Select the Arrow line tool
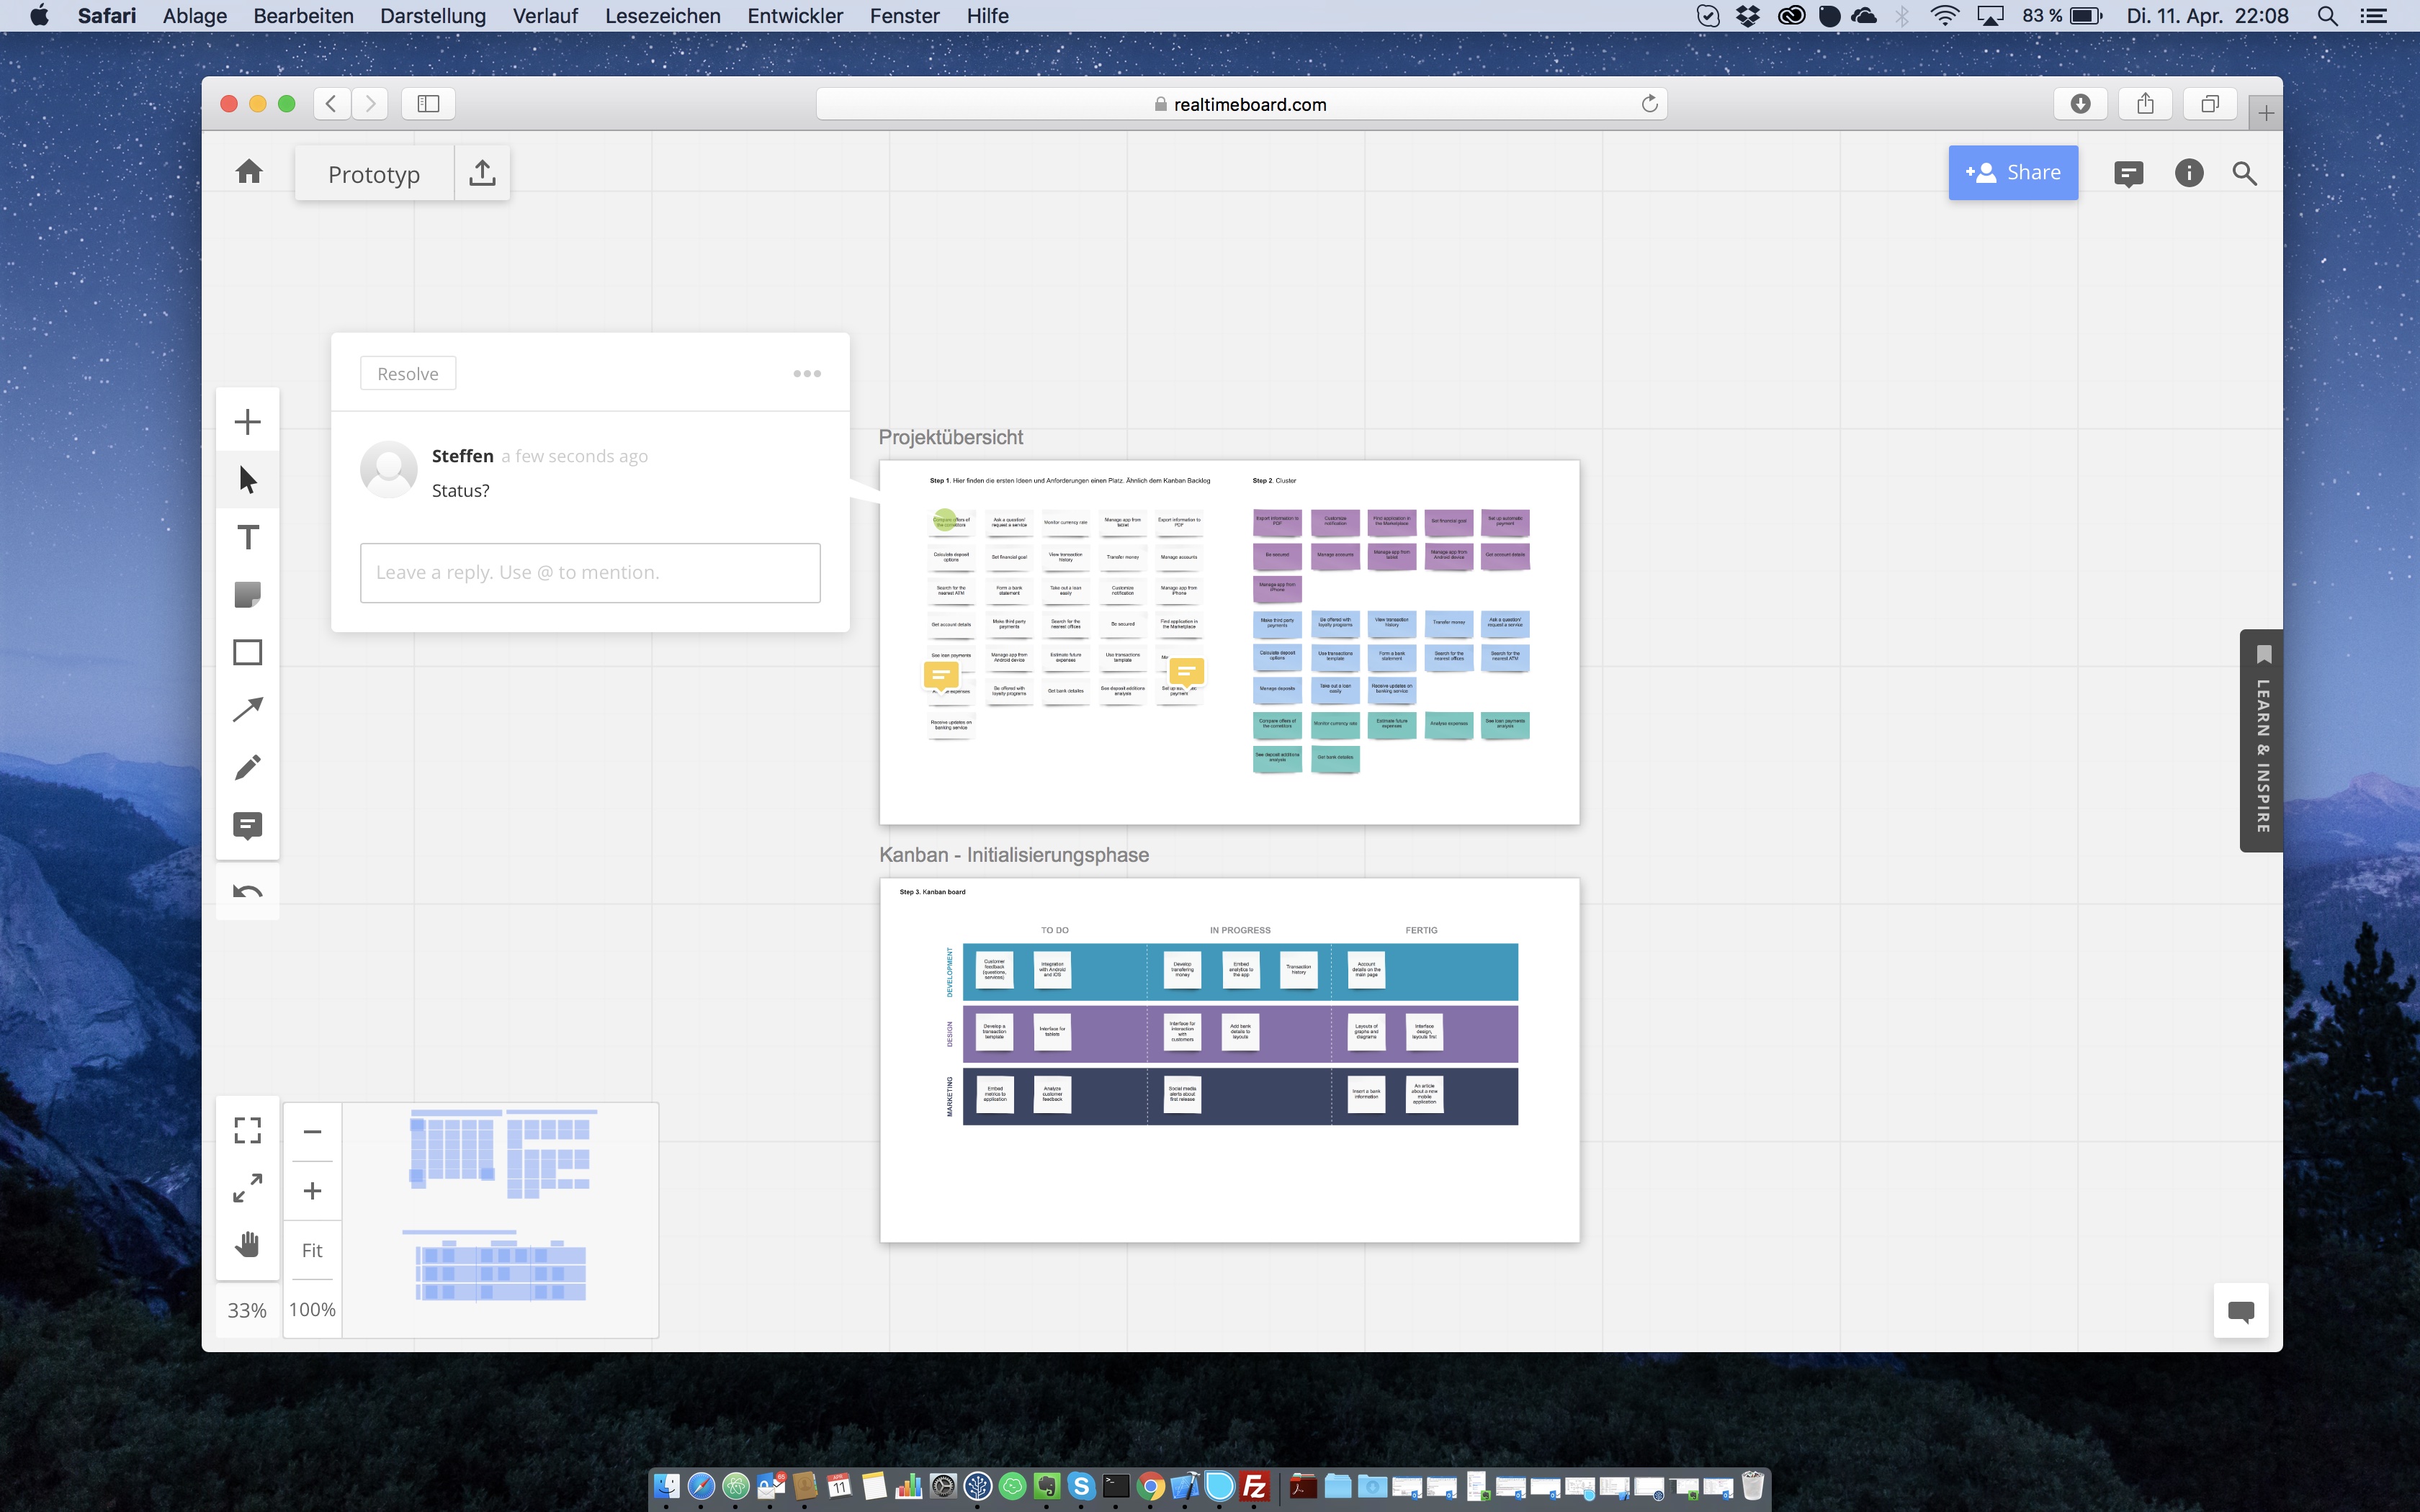 point(247,710)
